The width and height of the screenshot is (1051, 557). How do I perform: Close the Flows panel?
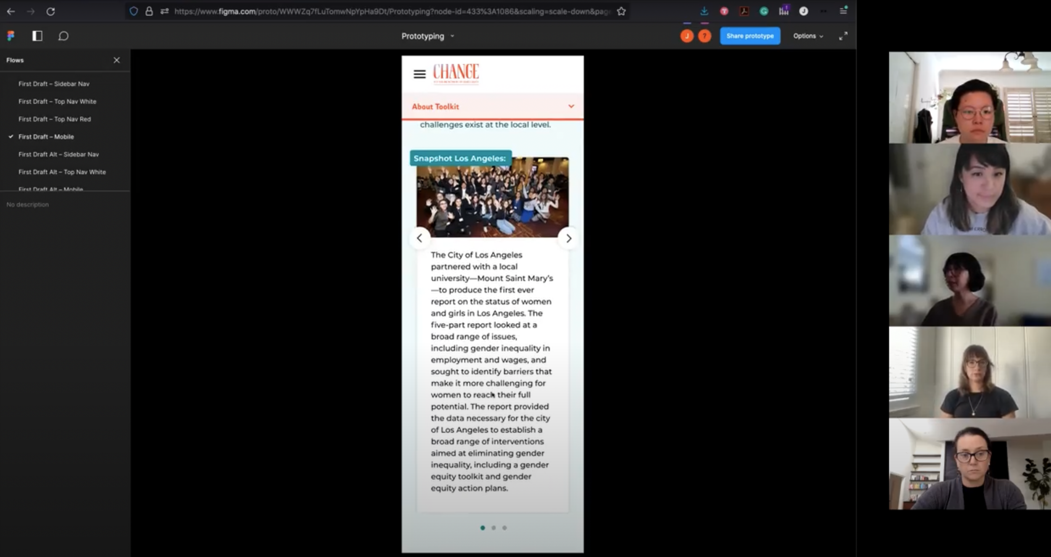point(116,60)
